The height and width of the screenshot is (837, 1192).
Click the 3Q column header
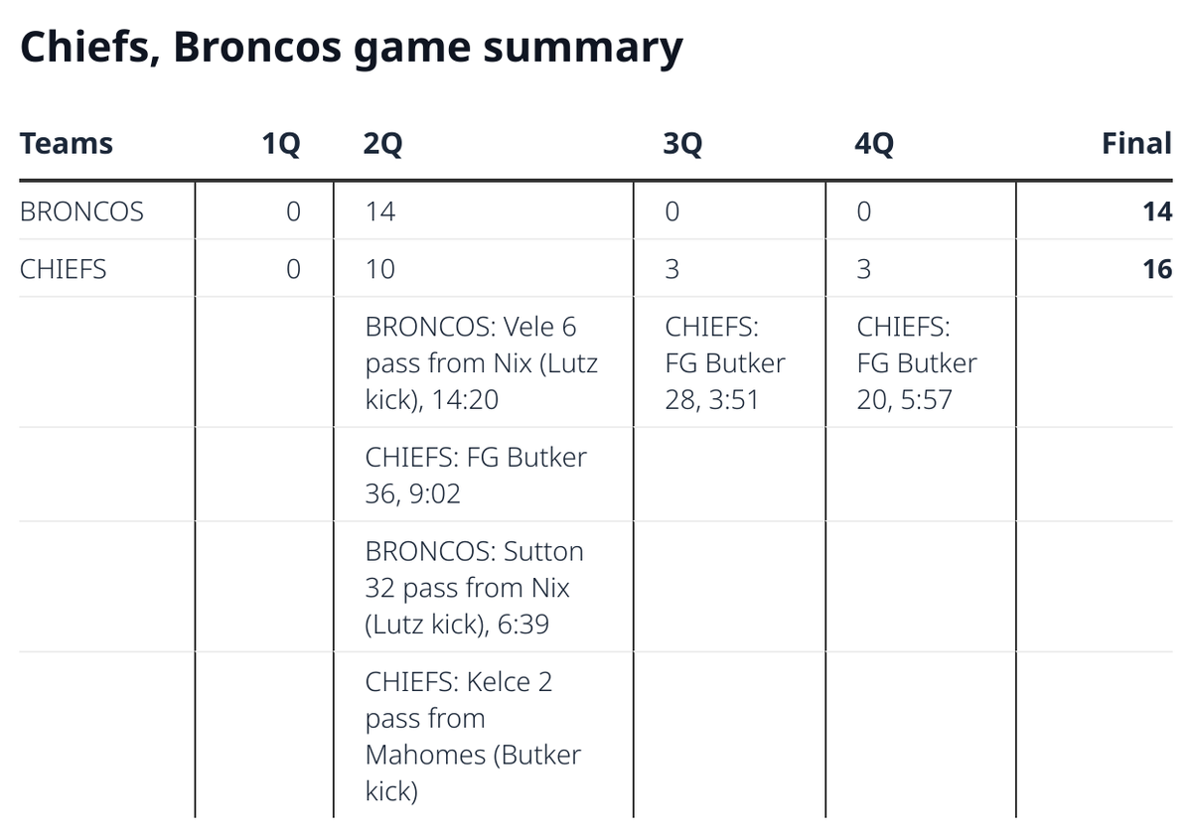coord(682,144)
